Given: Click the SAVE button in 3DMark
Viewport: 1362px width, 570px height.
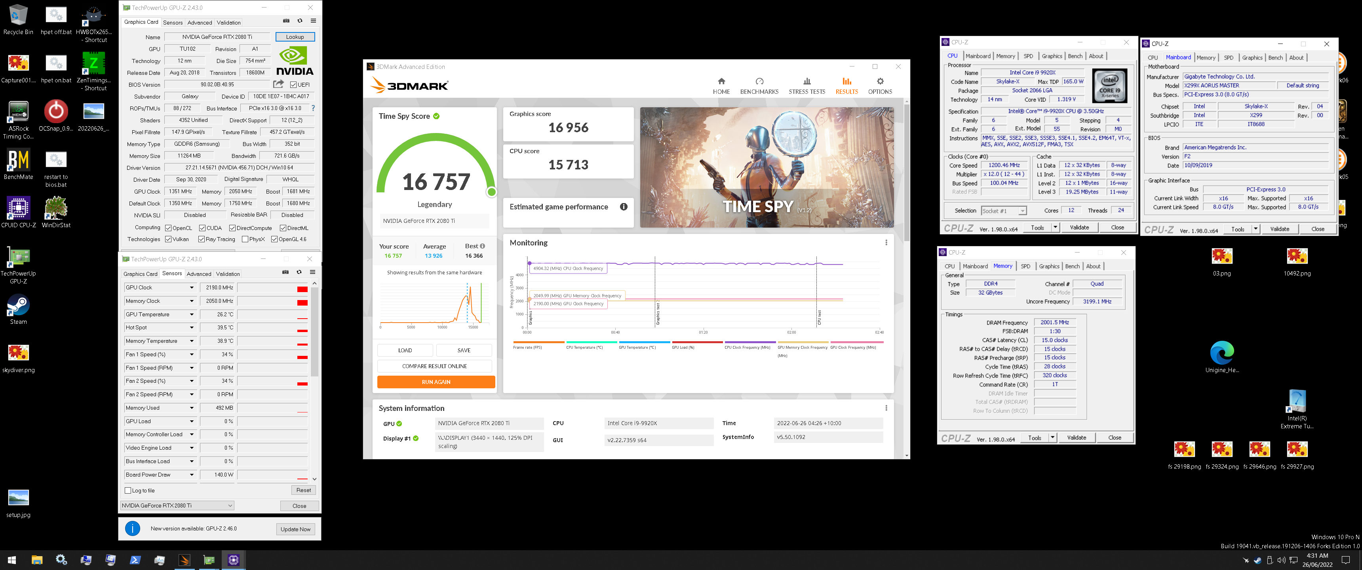Looking at the screenshot, I should tap(464, 350).
